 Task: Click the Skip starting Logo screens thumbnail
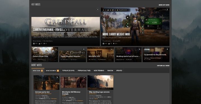[100, 83]
